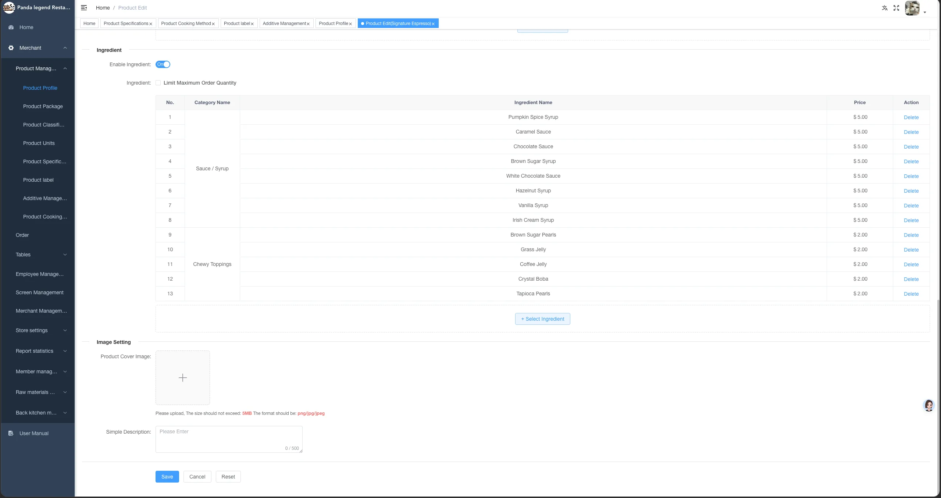Open Screen Management in sidebar
941x498 pixels.
coord(40,292)
